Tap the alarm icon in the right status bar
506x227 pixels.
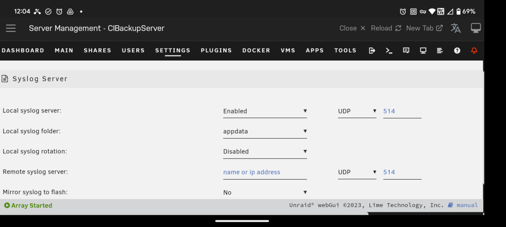click(x=403, y=12)
